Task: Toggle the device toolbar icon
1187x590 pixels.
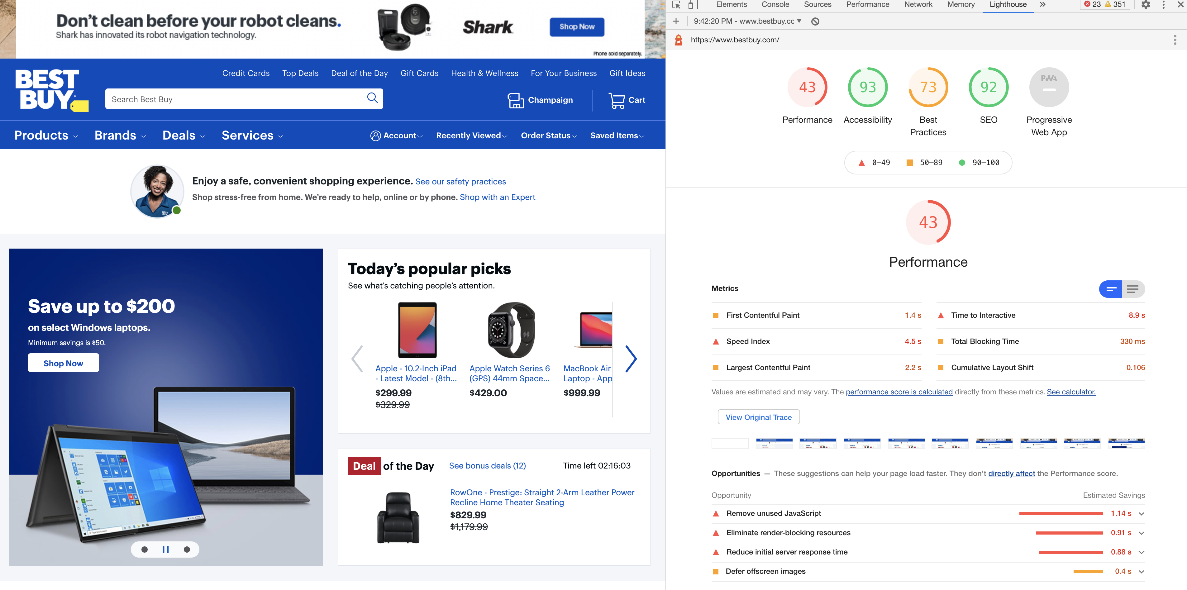Action: tap(693, 5)
